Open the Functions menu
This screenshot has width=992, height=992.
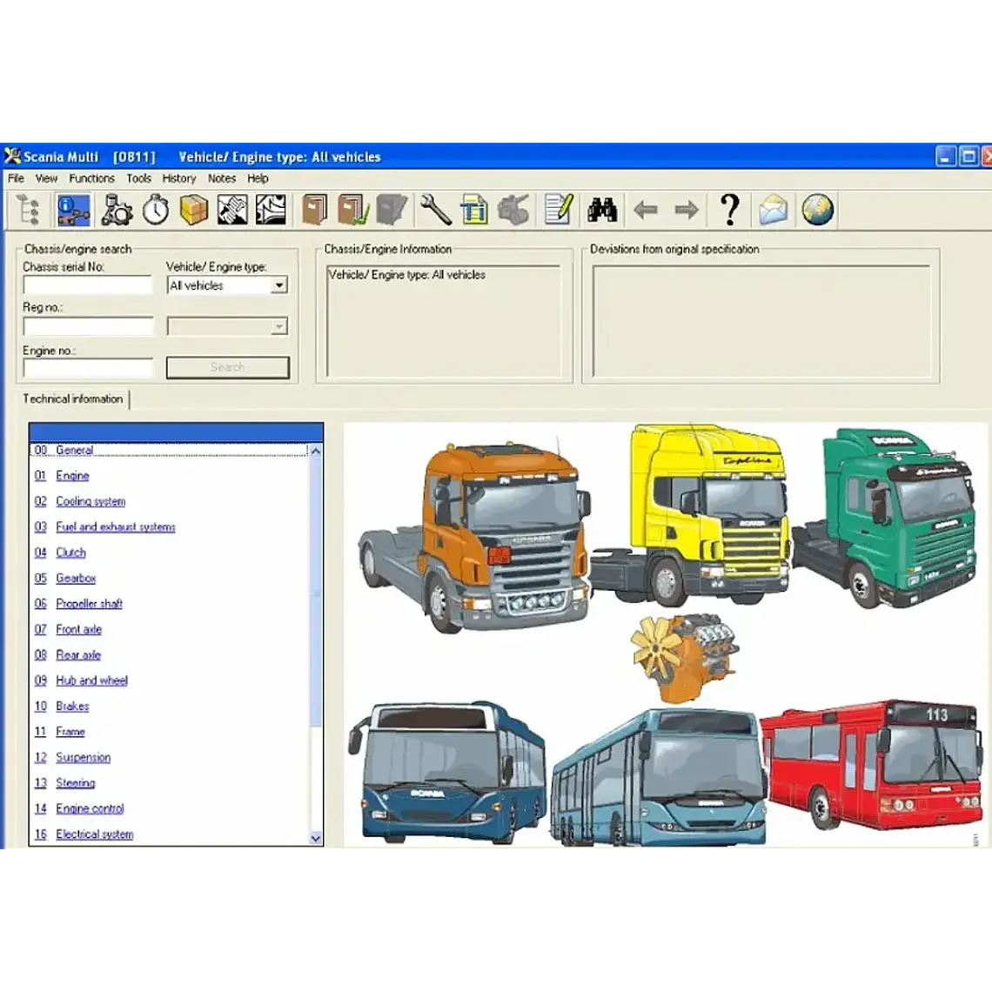click(91, 178)
